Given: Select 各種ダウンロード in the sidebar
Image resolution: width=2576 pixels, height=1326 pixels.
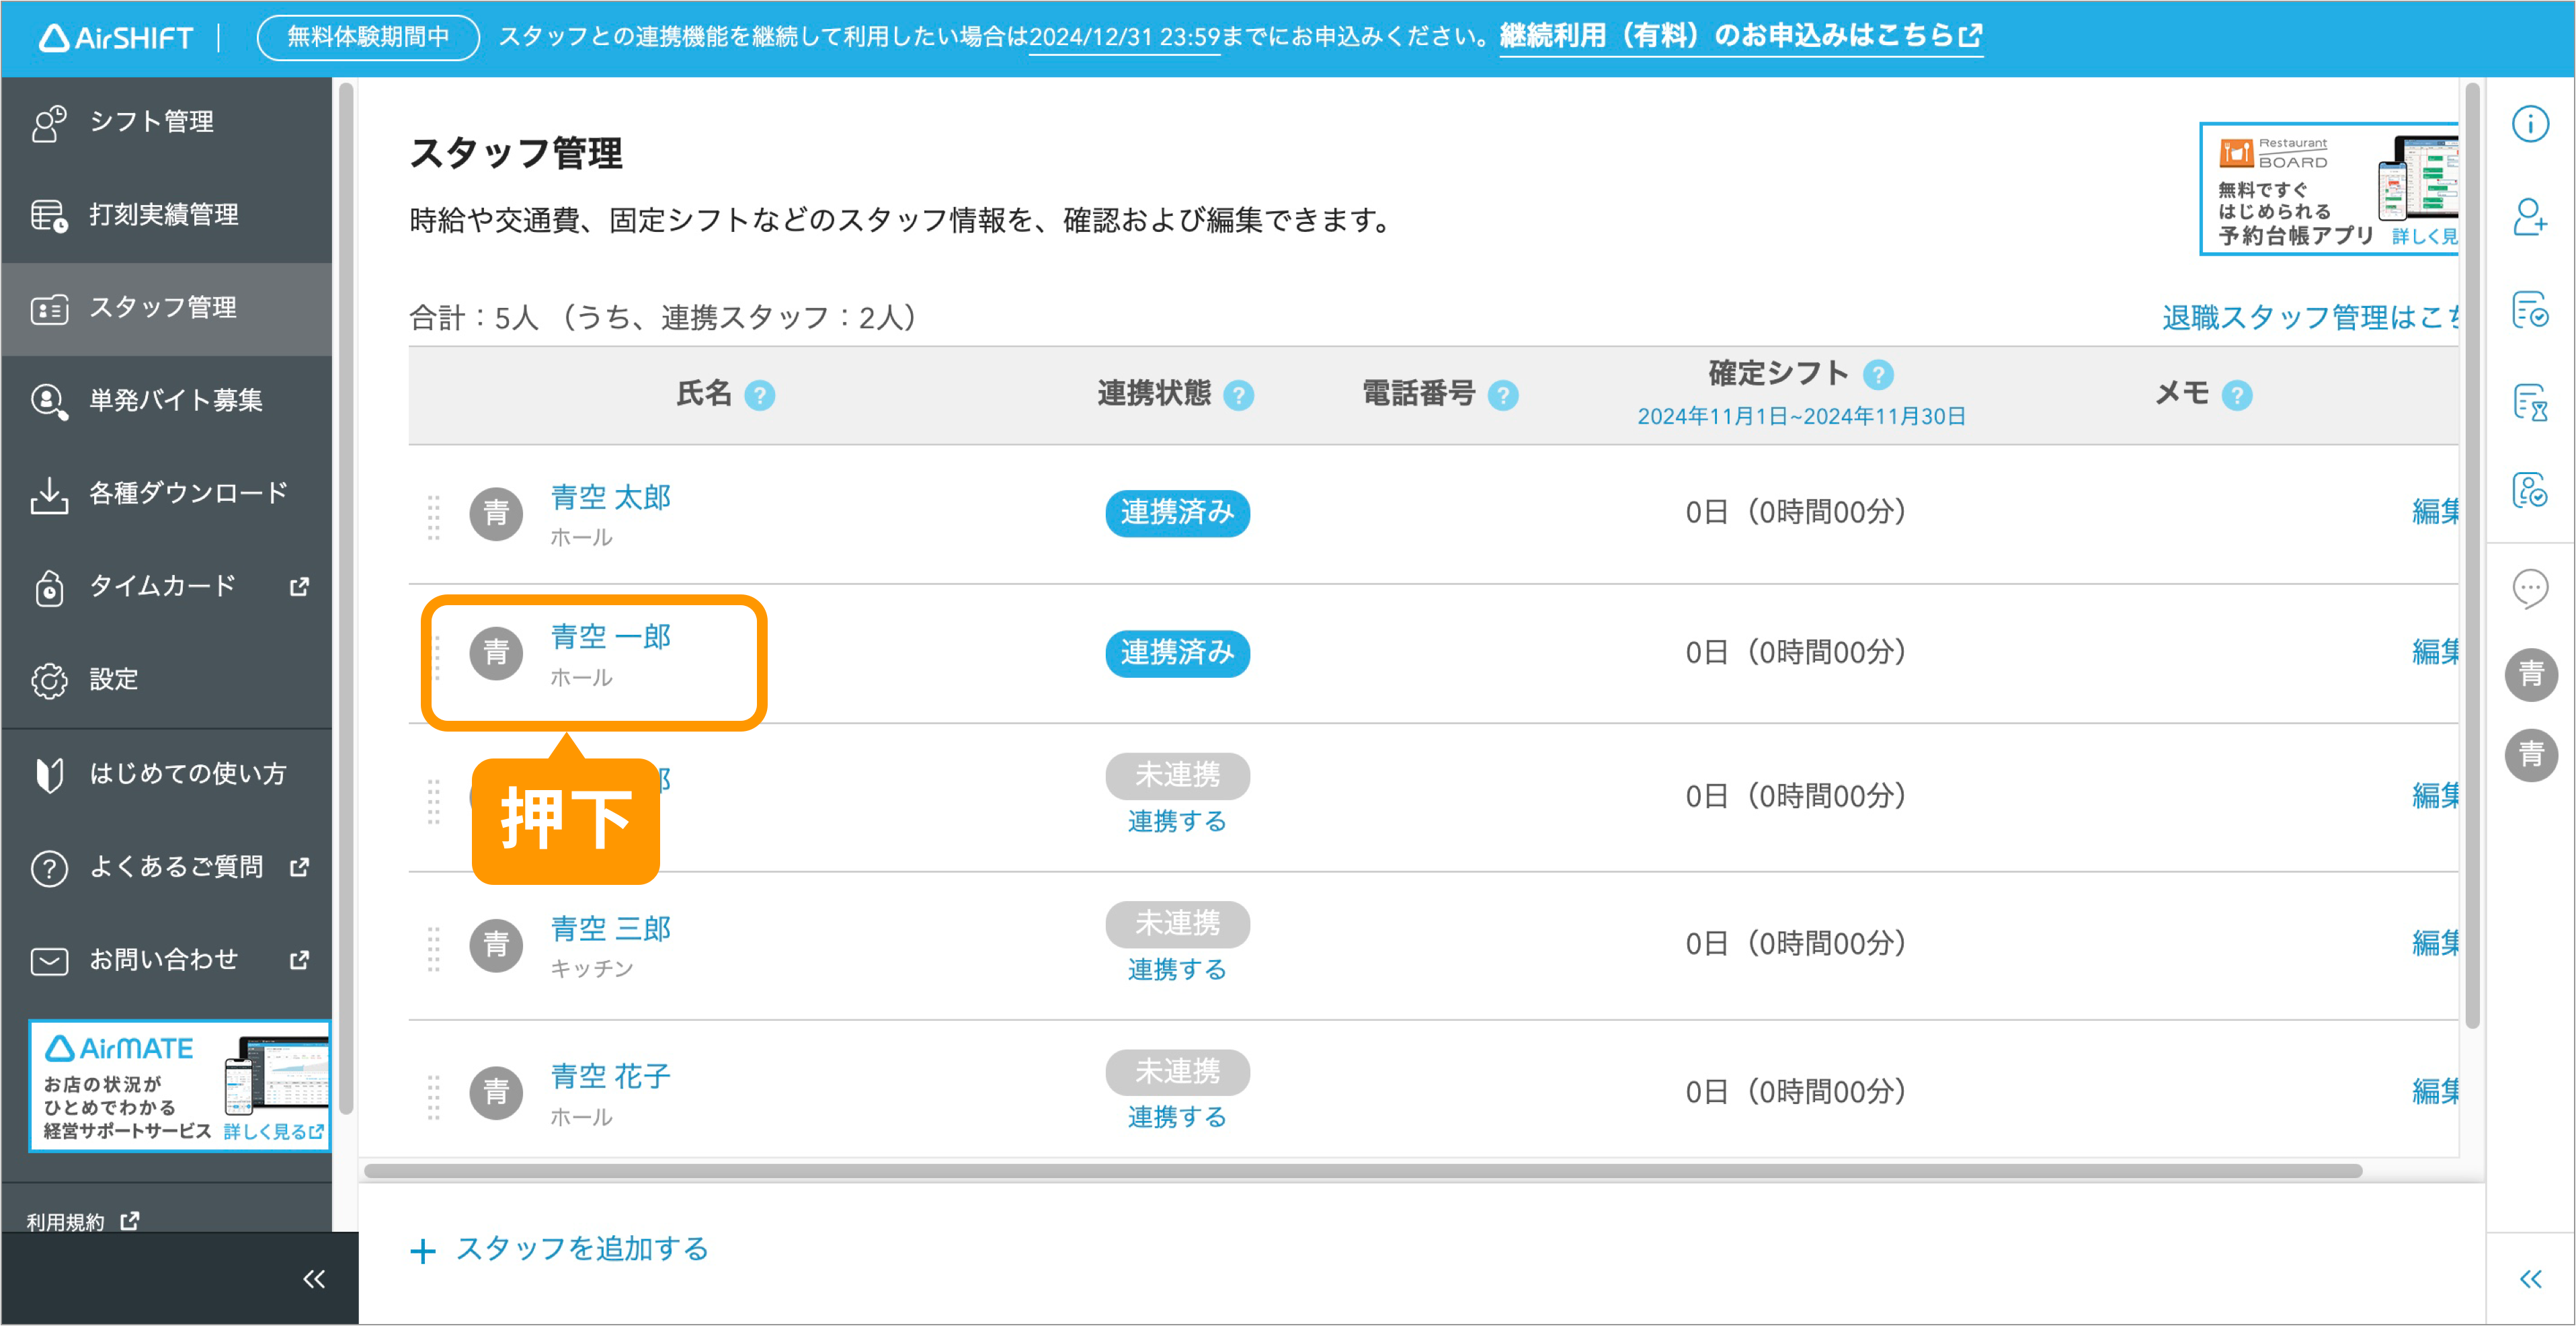Looking at the screenshot, I should pos(167,494).
